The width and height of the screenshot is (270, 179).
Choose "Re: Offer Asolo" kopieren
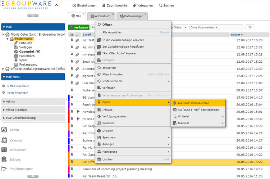pos(133,53)
